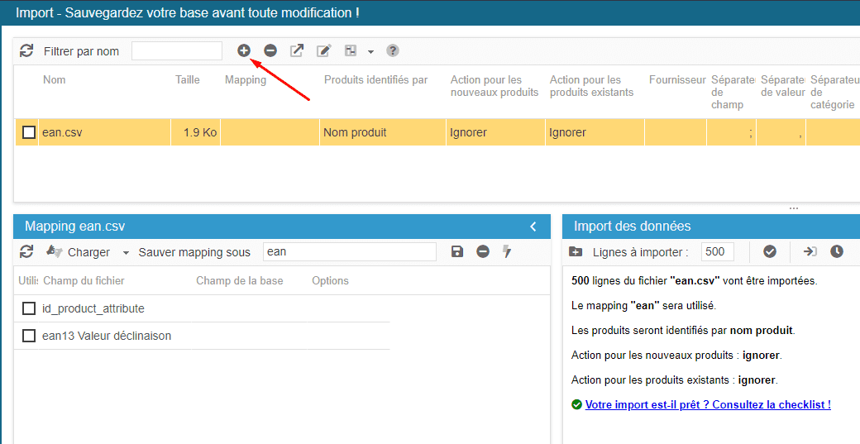Click the checkmark validation icon
Image resolution: width=860 pixels, height=444 pixels.
770,251
